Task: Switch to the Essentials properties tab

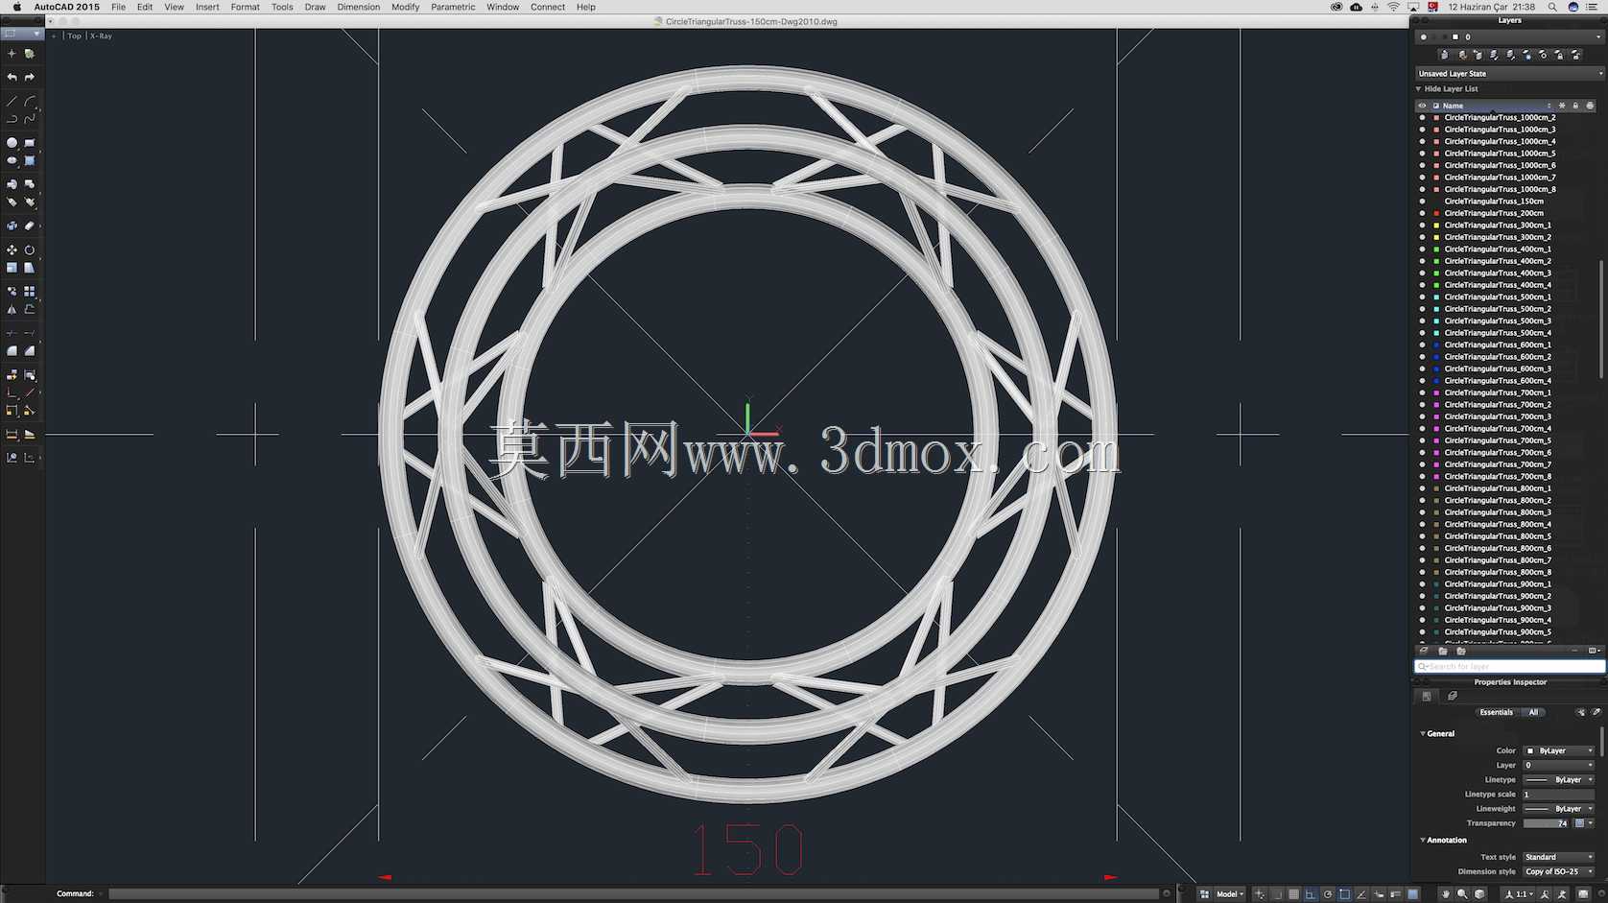Action: (1496, 712)
